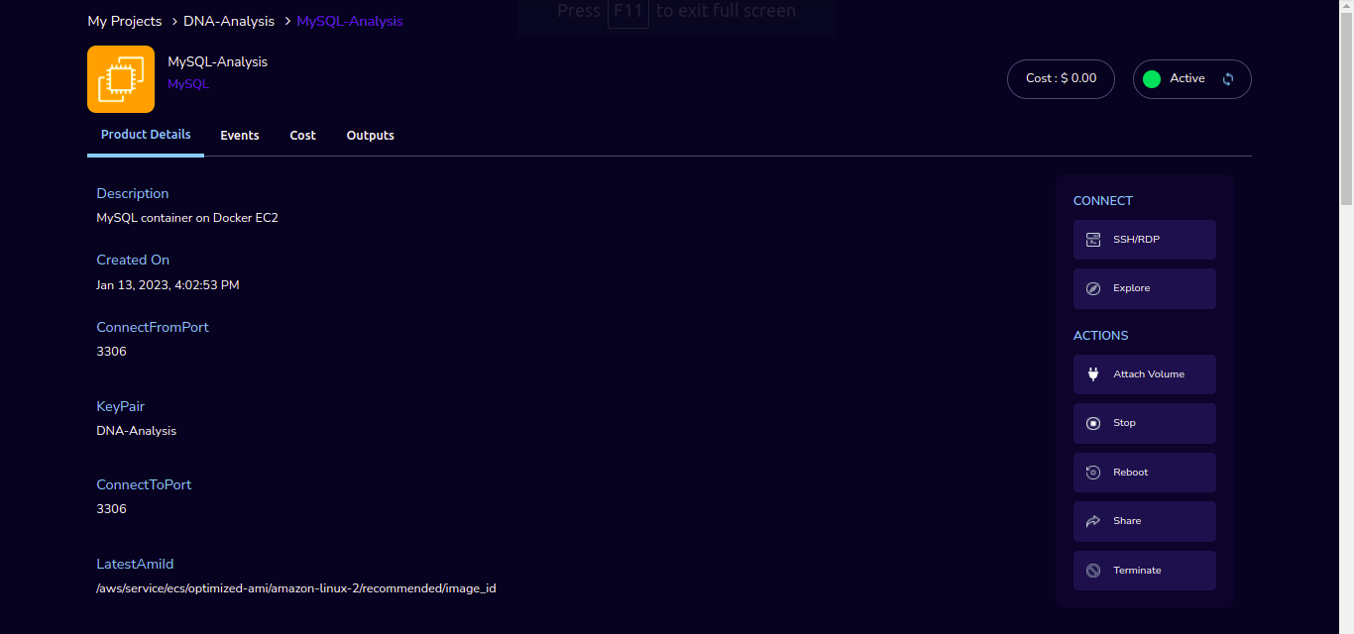Click the ConnectFromPort value 3306
The width and height of the screenshot is (1354, 634).
click(111, 352)
